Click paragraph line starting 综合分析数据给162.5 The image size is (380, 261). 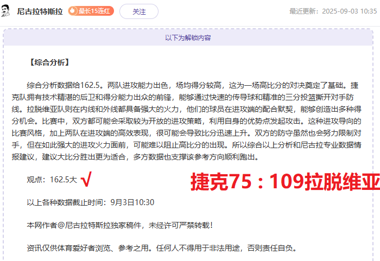coord(192,85)
